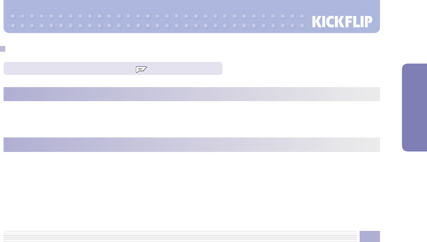The width and height of the screenshot is (427, 242).
Task: Click the blank area between the gradient bars
Action: tap(191, 119)
